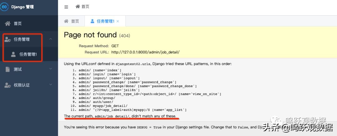Viewport: 337px width, 136px height.
Task: Click the Page not found heading
Action: pyautogui.click(x=90, y=35)
